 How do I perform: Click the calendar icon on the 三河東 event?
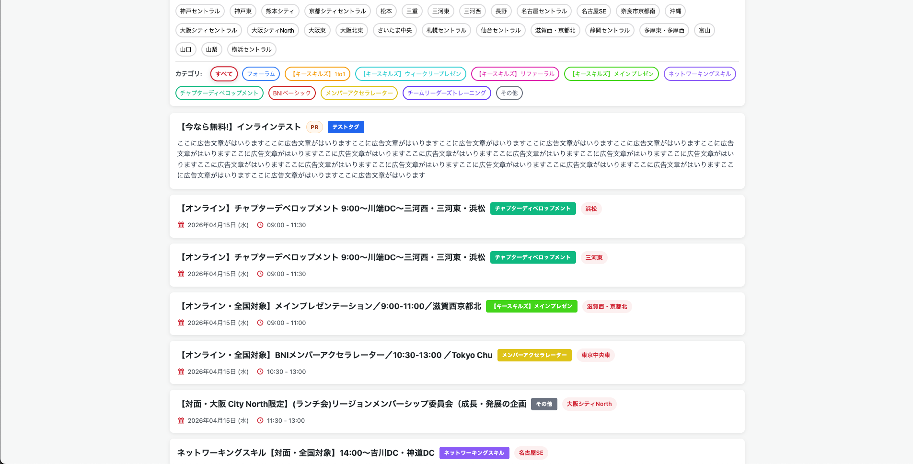[181, 274]
